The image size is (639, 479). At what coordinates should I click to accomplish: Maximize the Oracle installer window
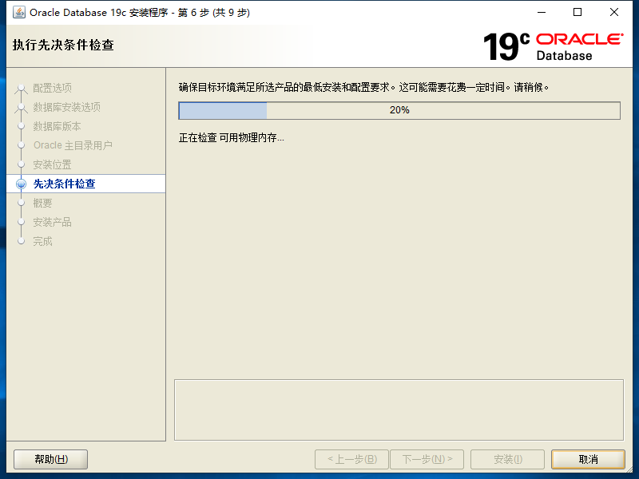click(x=577, y=12)
